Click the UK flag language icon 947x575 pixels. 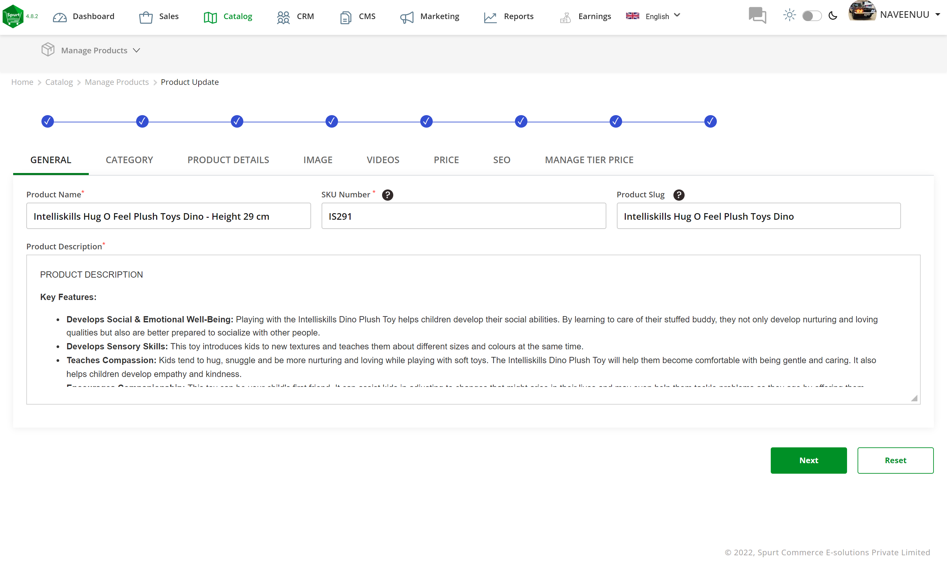[x=632, y=16]
